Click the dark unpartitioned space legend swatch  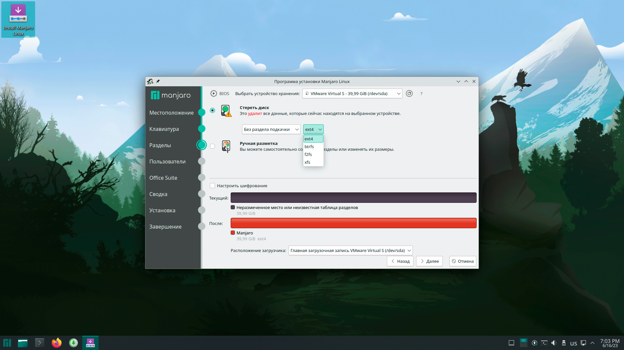coord(233,207)
